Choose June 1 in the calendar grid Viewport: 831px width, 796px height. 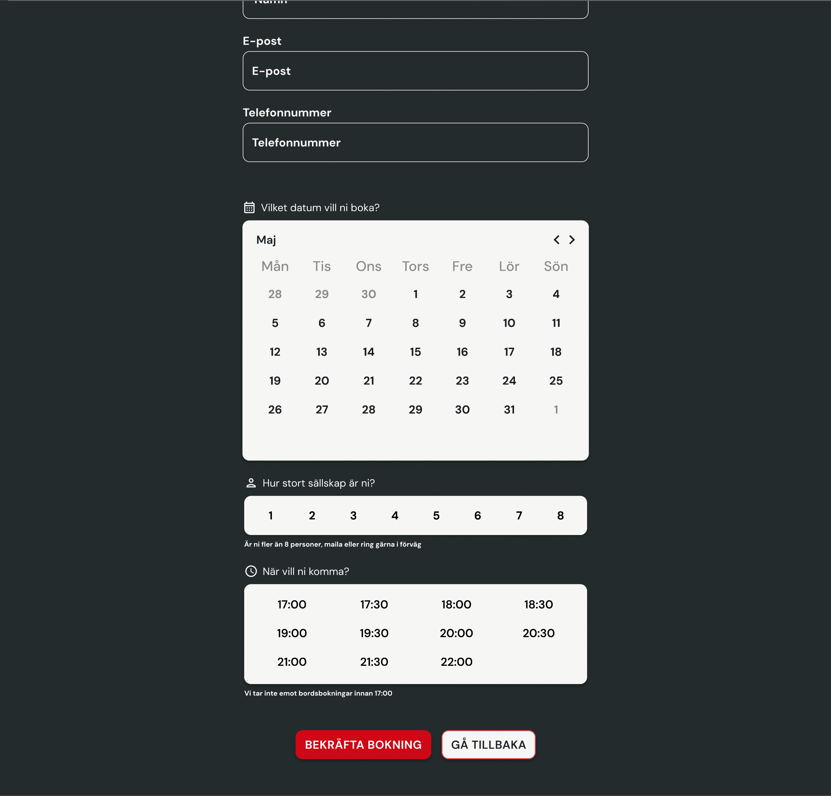tap(556, 410)
